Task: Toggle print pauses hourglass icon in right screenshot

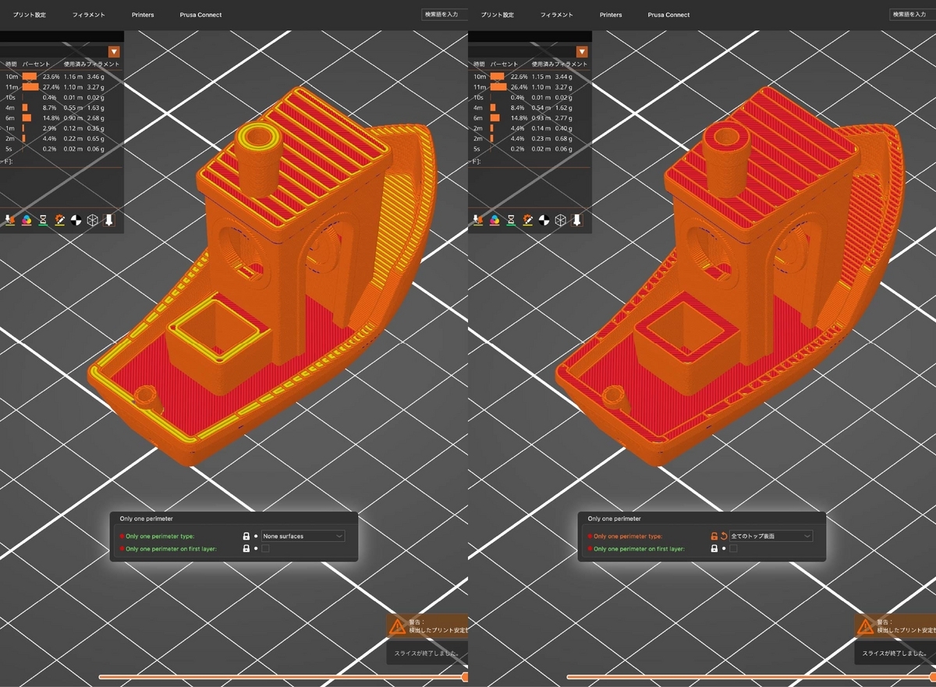Action: (x=510, y=220)
